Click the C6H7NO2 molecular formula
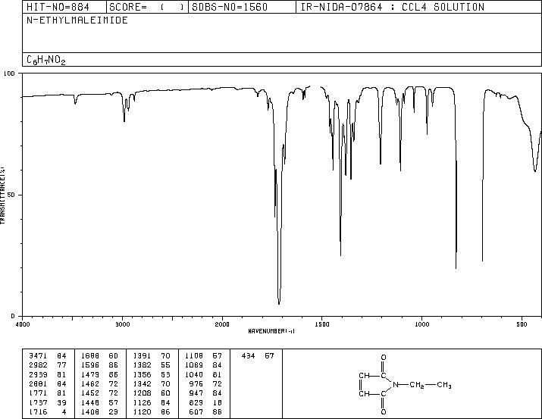The height and width of the screenshot is (419, 542). pyautogui.click(x=46, y=60)
